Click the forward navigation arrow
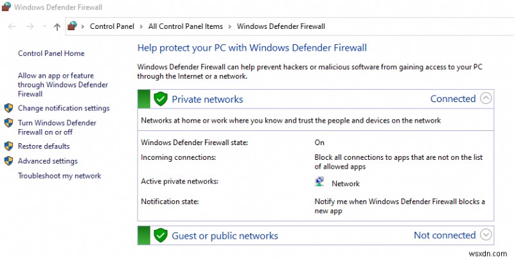Image resolution: width=514 pixels, height=260 pixels. coord(30,26)
